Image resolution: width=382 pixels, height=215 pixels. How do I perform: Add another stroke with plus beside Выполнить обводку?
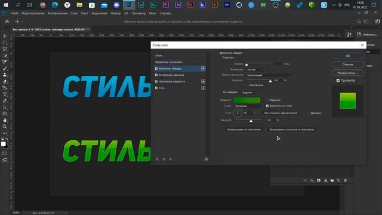click(x=203, y=69)
